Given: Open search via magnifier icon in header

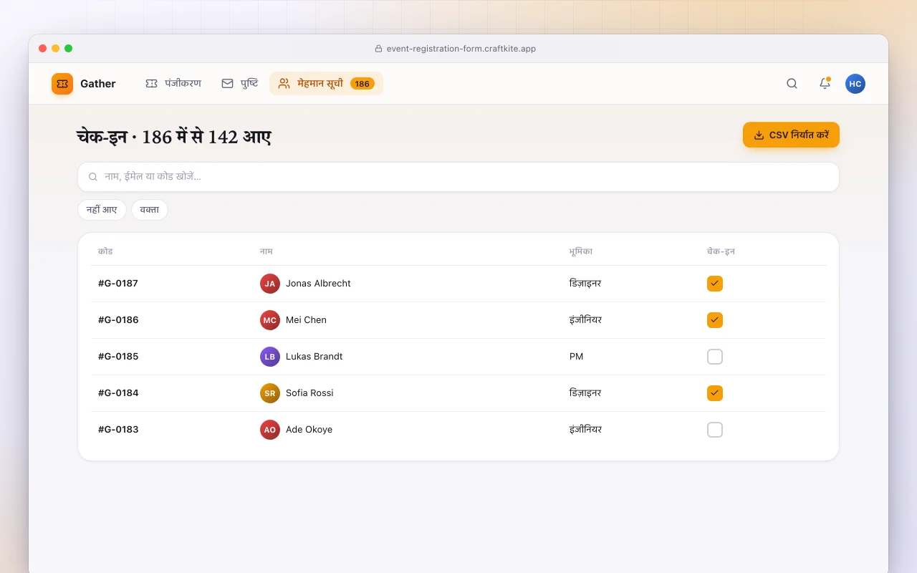Looking at the screenshot, I should point(792,84).
